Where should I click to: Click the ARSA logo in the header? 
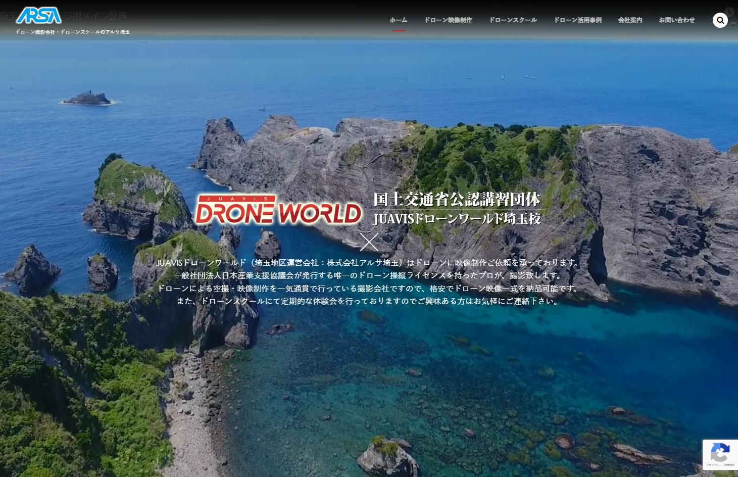pos(38,16)
